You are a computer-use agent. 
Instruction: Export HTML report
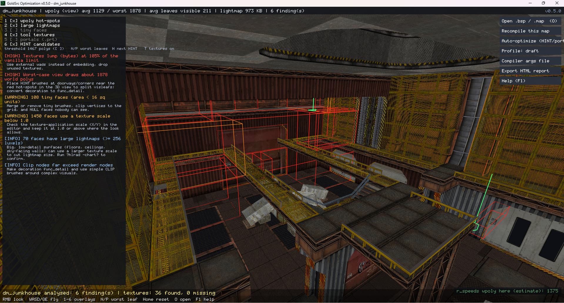(530, 71)
